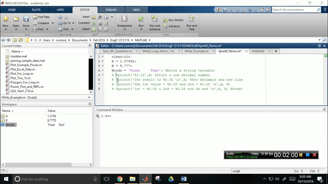The width and height of the screenshot is (328, 184).
Task: Click the navigate back arrow in the ribbon
Action: pyautogui.click(x=60, y=17)
